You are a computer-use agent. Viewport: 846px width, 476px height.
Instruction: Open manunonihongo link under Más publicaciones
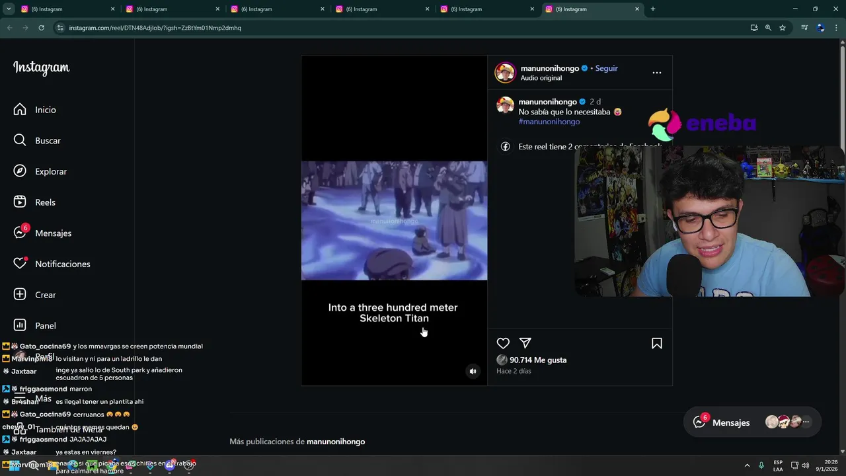tap(336, 442)
